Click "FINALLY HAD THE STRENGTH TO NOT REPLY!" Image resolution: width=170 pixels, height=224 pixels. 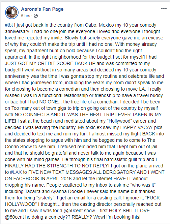point(57,166)
